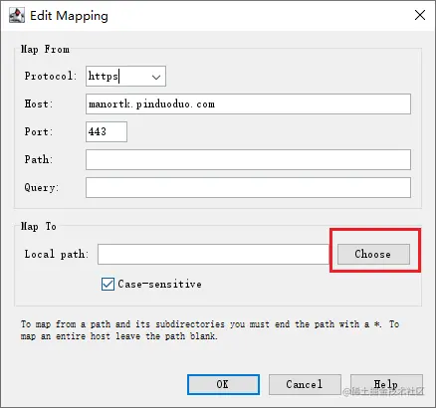The image size is (436, 408).
Task: Click the Map To group heading
Action: click(39, 227)
